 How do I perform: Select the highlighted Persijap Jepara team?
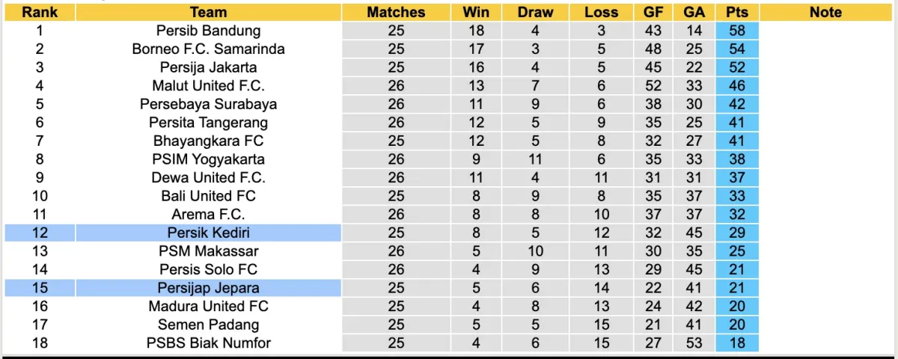(208, 288)
